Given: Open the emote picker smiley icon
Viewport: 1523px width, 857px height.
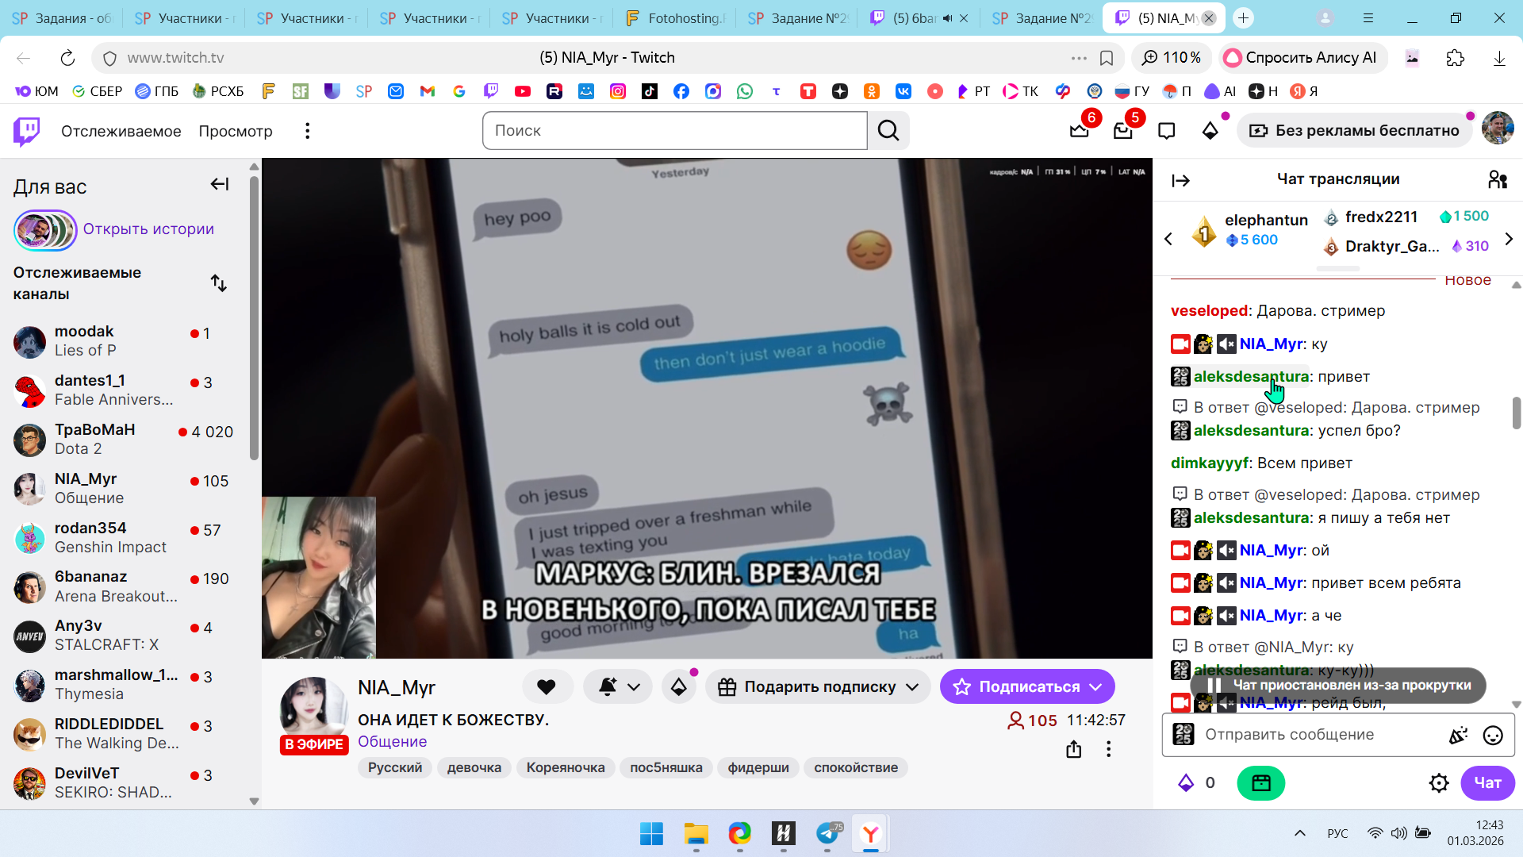Looking at the screenshot, I should point(1492,736).
